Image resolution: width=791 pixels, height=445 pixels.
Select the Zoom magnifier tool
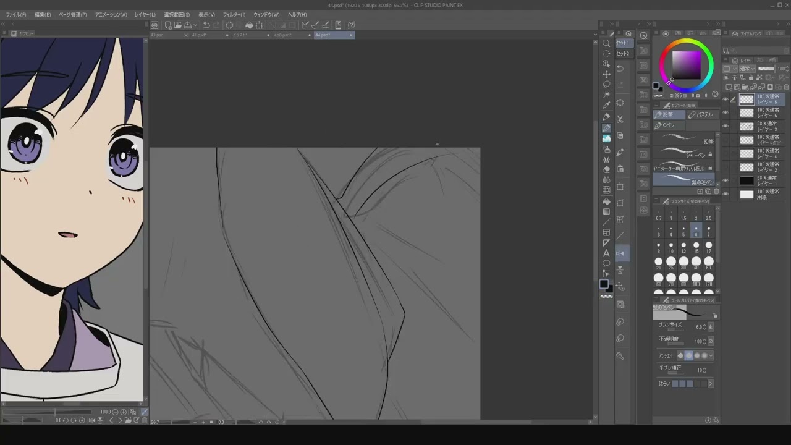[x=606, y=43]
